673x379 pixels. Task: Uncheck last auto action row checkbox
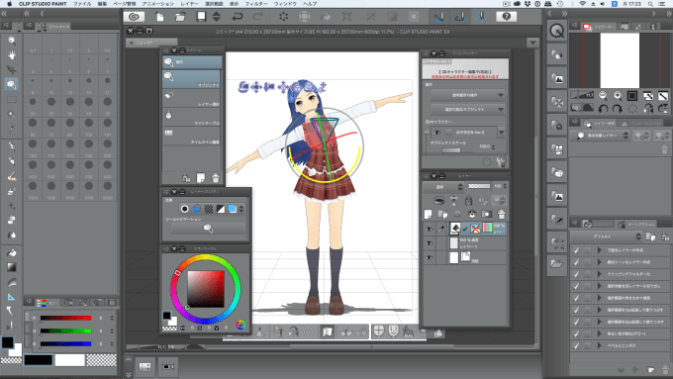pyautogui.click(x=576, y=345)
